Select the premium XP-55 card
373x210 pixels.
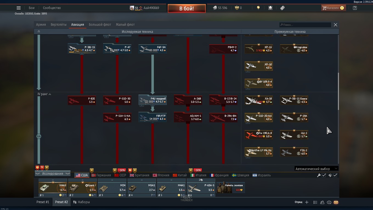259,49
